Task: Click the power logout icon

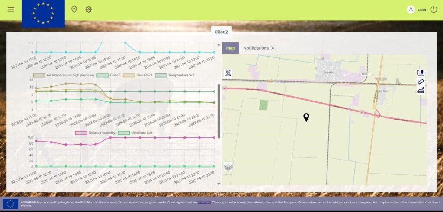Action: click(434, 9)
